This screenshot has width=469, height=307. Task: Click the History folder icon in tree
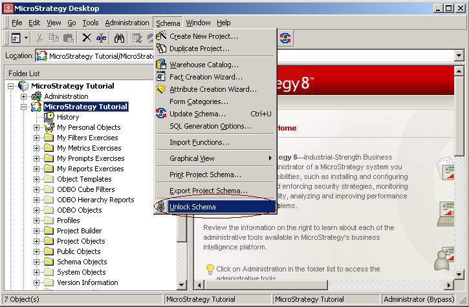(49, 117)
